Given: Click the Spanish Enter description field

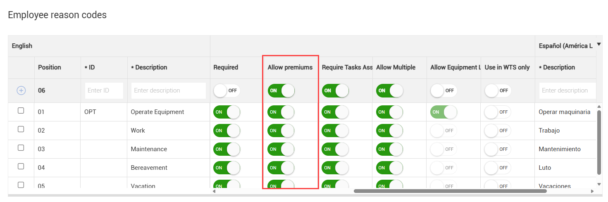Looking at the screenshot, I should (x=567, y=90).
